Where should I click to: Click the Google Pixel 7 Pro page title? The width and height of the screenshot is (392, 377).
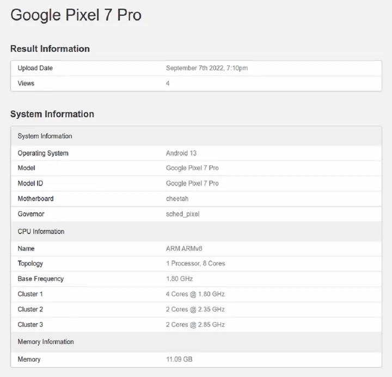point(76,15)
